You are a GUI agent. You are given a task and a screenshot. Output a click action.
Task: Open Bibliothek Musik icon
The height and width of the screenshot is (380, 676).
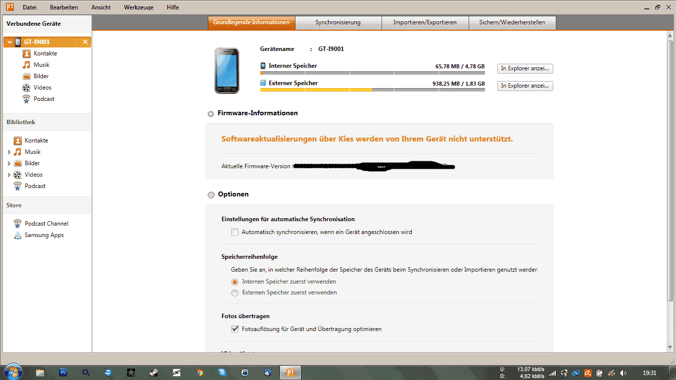click(x=17, y=152)
